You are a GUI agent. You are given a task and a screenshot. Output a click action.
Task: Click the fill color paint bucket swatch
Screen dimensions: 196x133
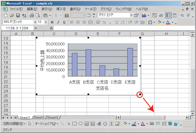coord(124,124)
